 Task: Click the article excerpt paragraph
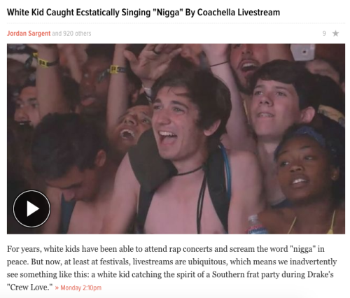point(171,268)
